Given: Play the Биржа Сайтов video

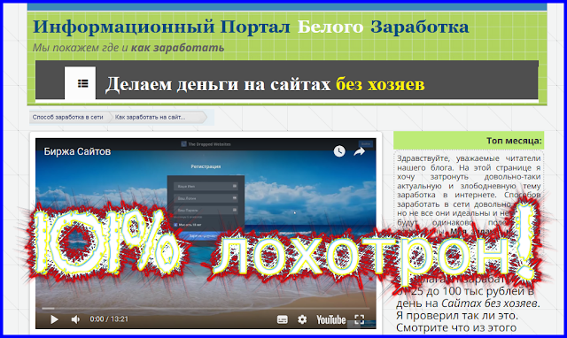Looking at the screenshot, I should point(55,319).
